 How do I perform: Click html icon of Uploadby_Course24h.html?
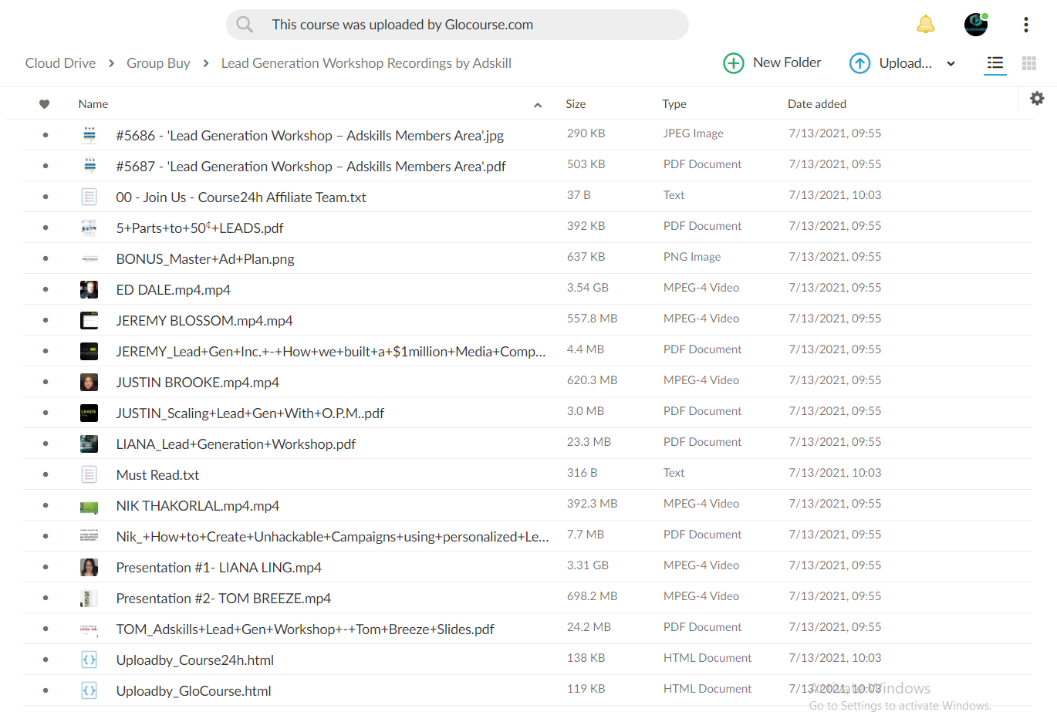[x=89, y=660]
